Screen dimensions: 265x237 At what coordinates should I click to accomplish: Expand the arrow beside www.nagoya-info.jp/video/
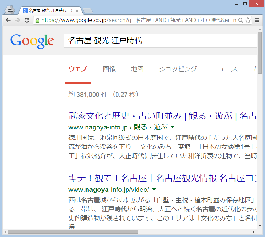point(154,189)
